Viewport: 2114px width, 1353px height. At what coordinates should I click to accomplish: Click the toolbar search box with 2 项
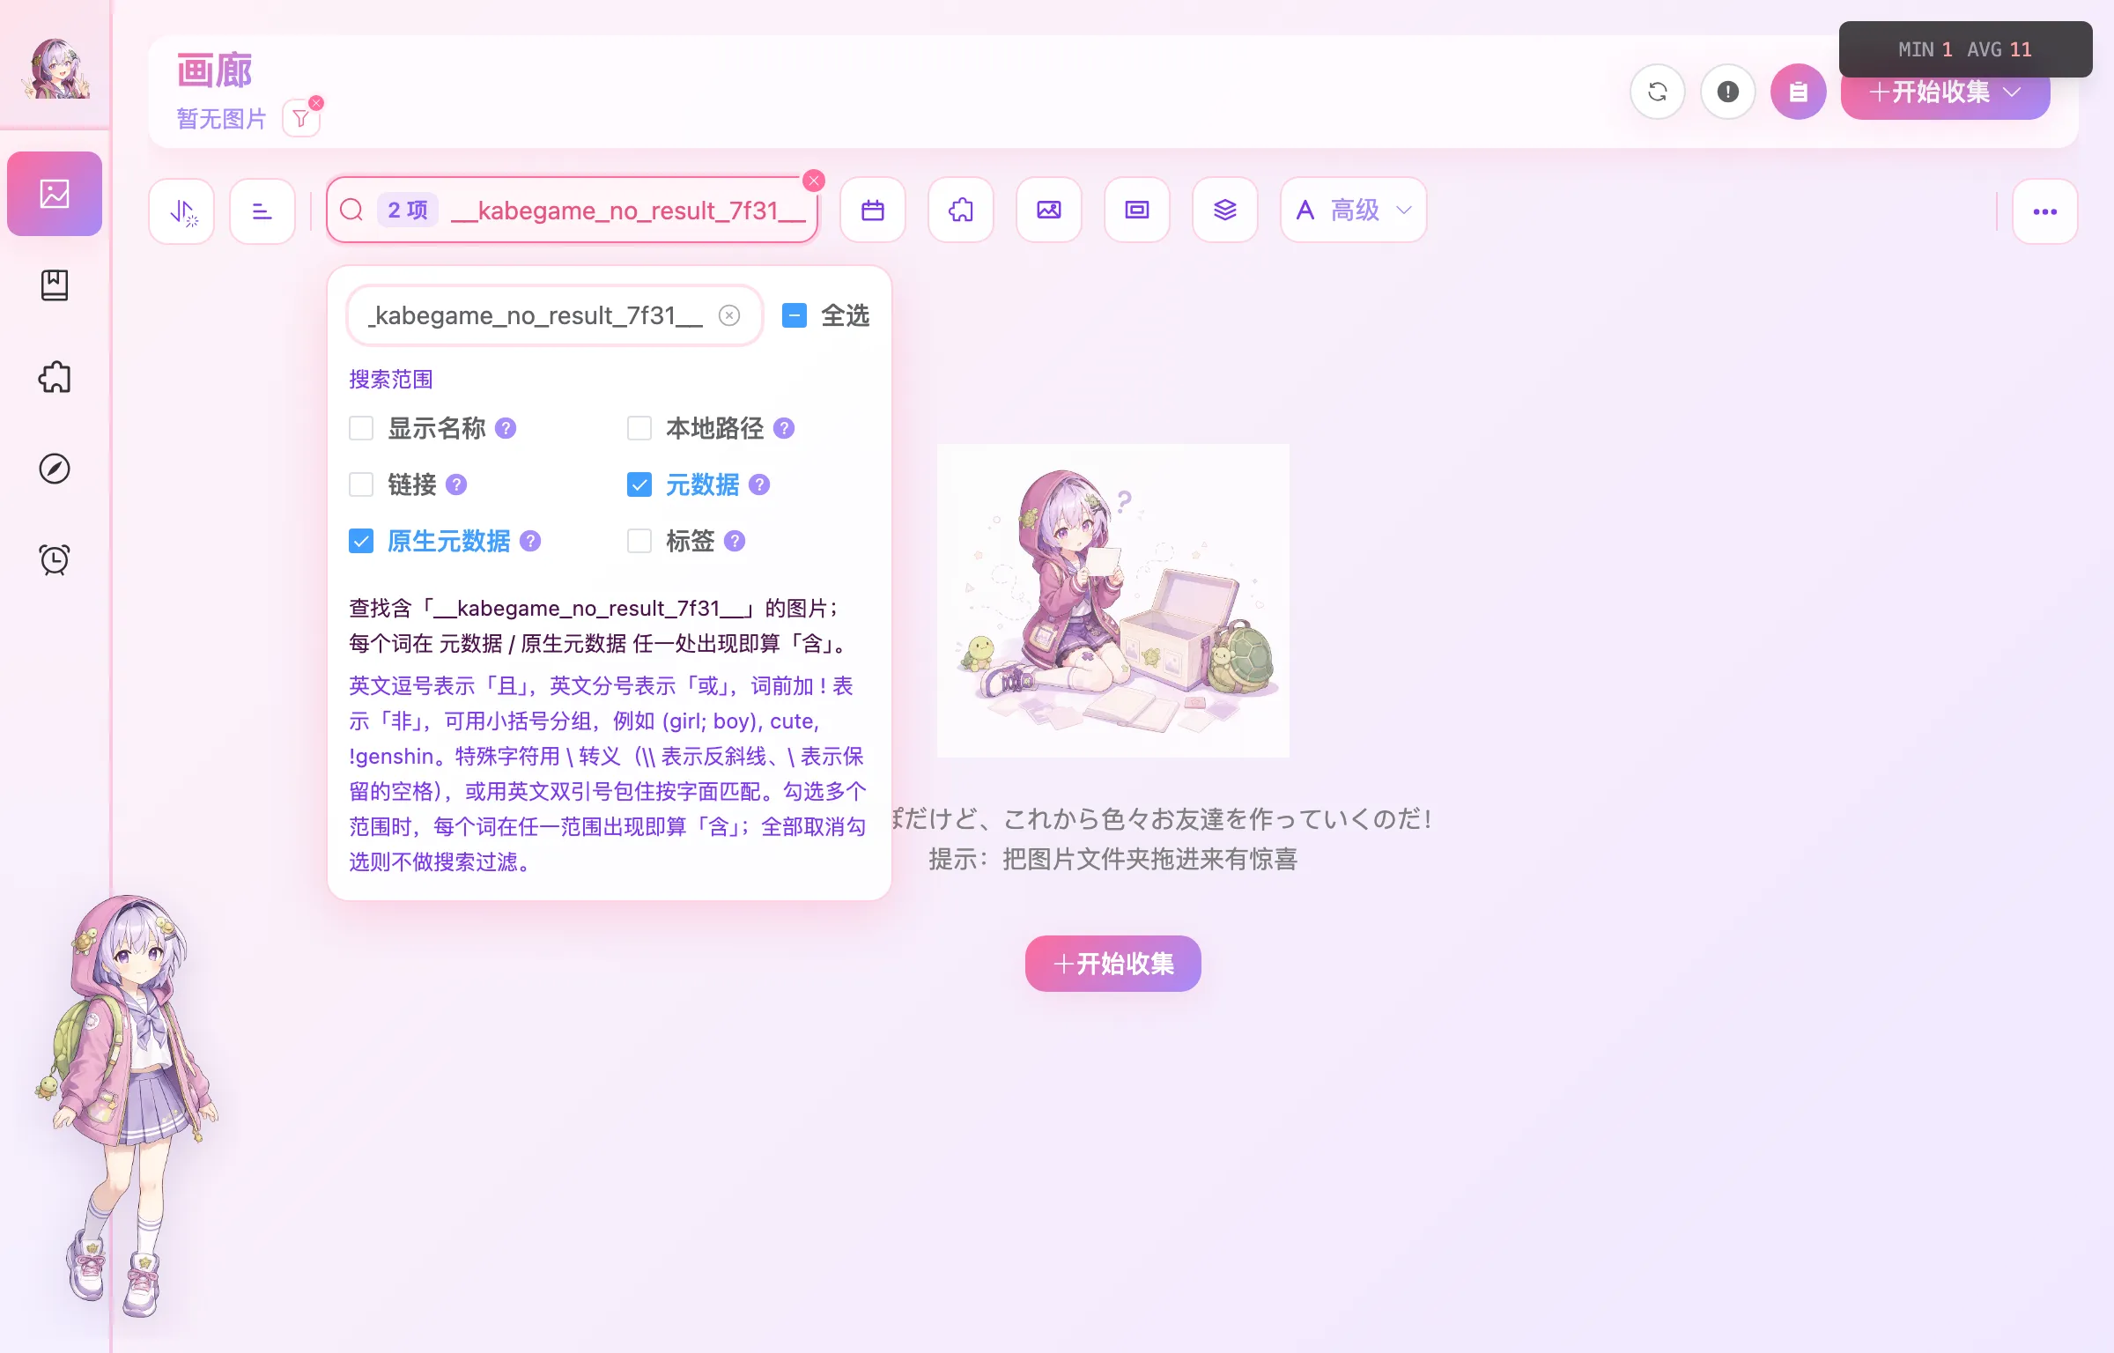[x=573, y=211]
